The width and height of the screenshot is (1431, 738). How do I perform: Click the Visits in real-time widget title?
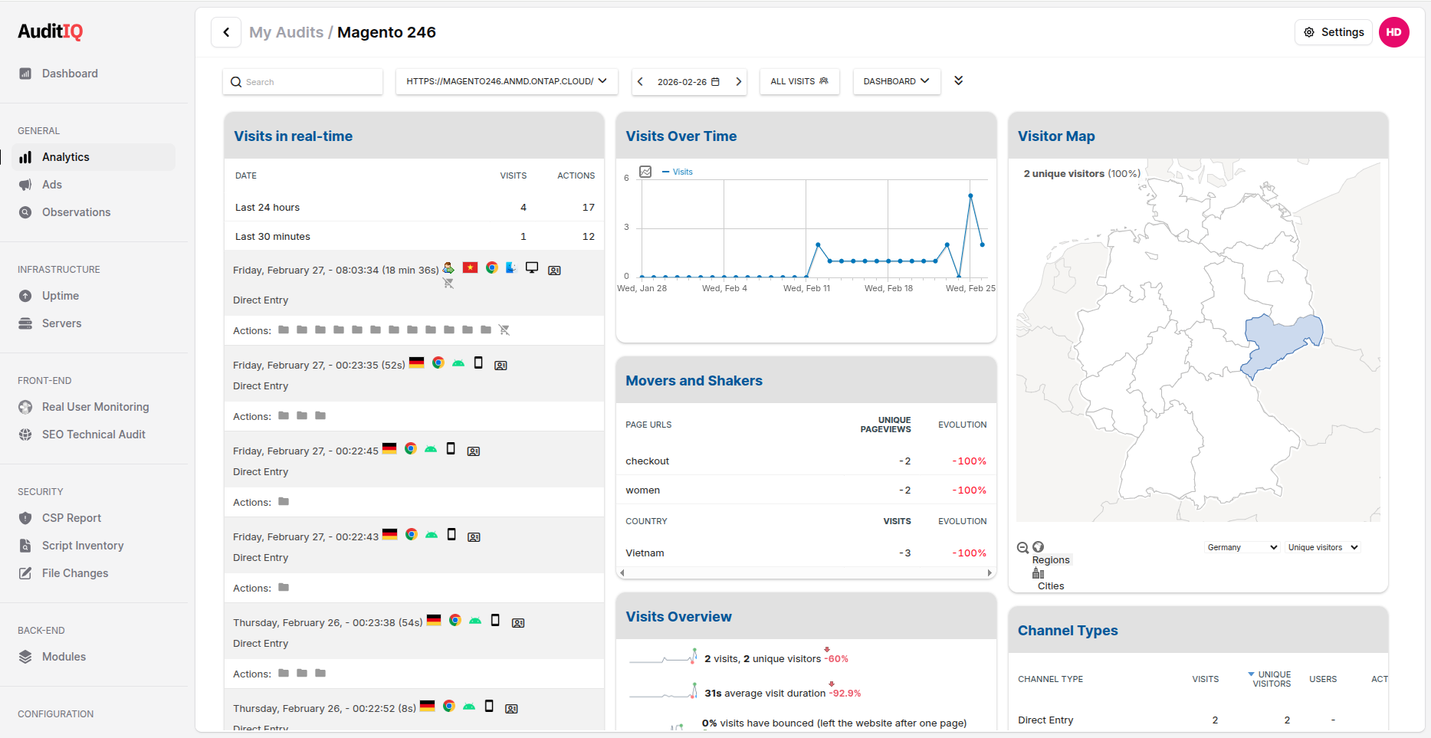click(294, 136)
